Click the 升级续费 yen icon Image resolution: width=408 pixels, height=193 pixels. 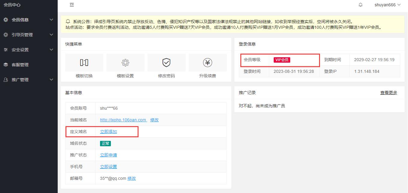(x=208, y=63)
